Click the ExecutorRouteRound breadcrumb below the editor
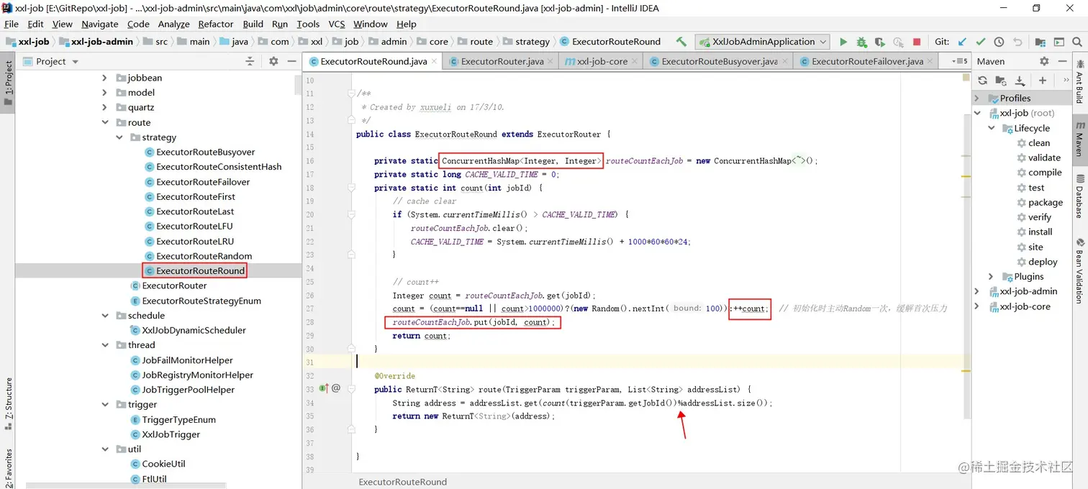The image size is (1088, 489). tap(403, 482)
